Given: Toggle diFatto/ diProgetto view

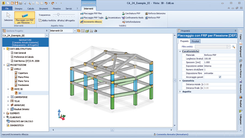Looking at the screenshot, I should [x=66, y=20].
